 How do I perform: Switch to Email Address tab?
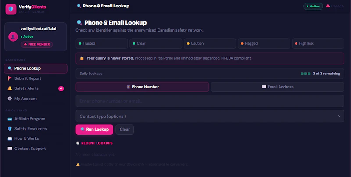tap(277, 87)
